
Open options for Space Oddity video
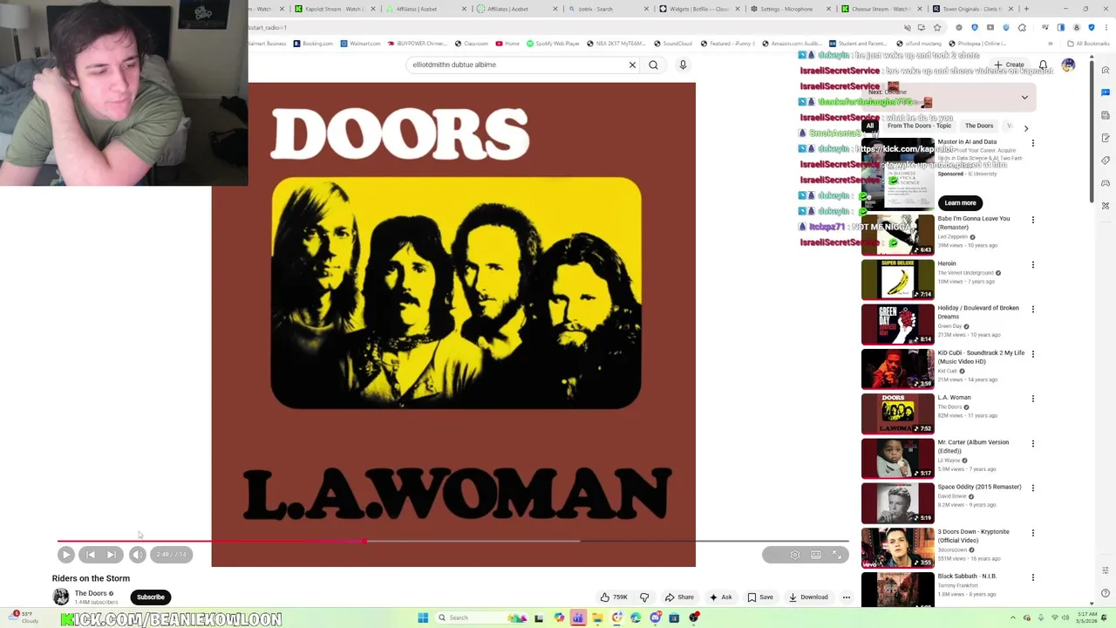(1033, 488)
